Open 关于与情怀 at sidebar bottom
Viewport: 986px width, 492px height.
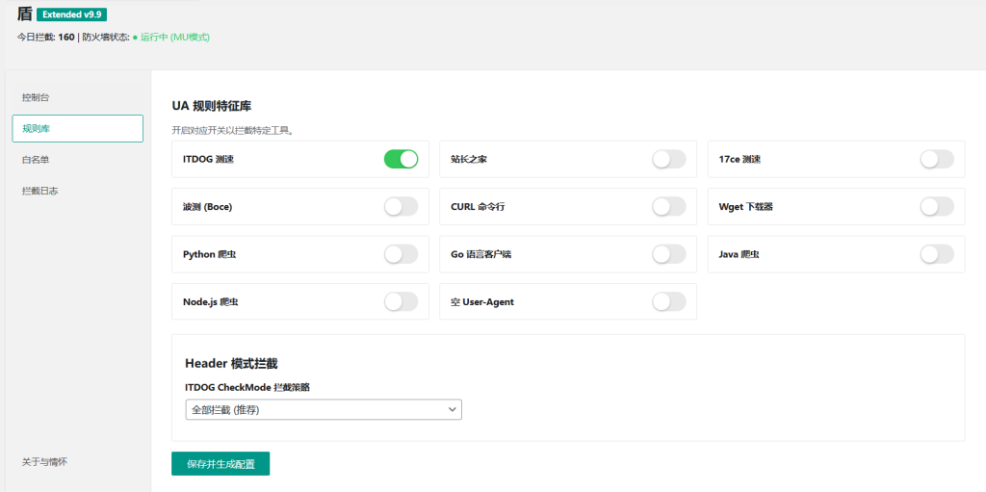coord(44,462)
